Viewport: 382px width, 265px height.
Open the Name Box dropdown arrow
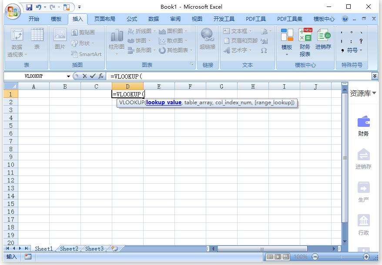[x=68, y=76]
